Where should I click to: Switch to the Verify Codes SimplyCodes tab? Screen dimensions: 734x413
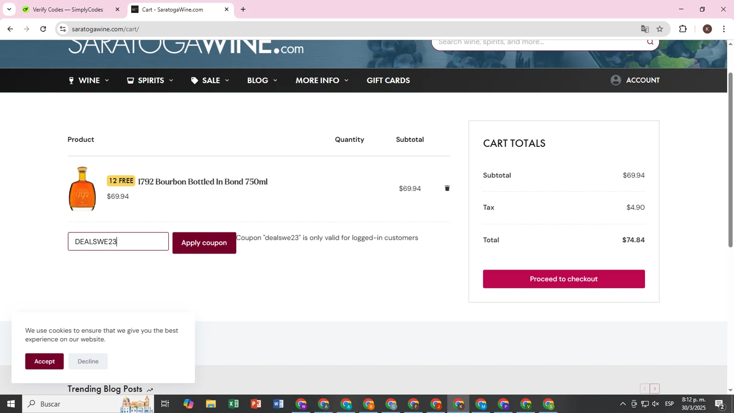(x=68, y=9)
